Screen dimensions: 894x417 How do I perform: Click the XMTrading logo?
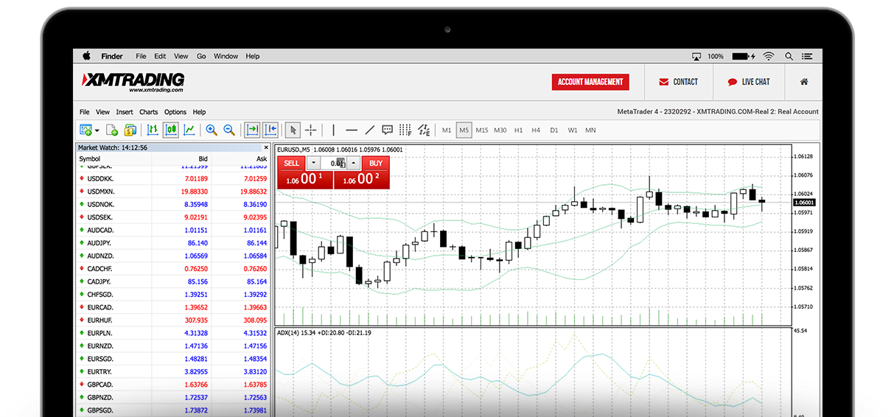tap(133, 81)
